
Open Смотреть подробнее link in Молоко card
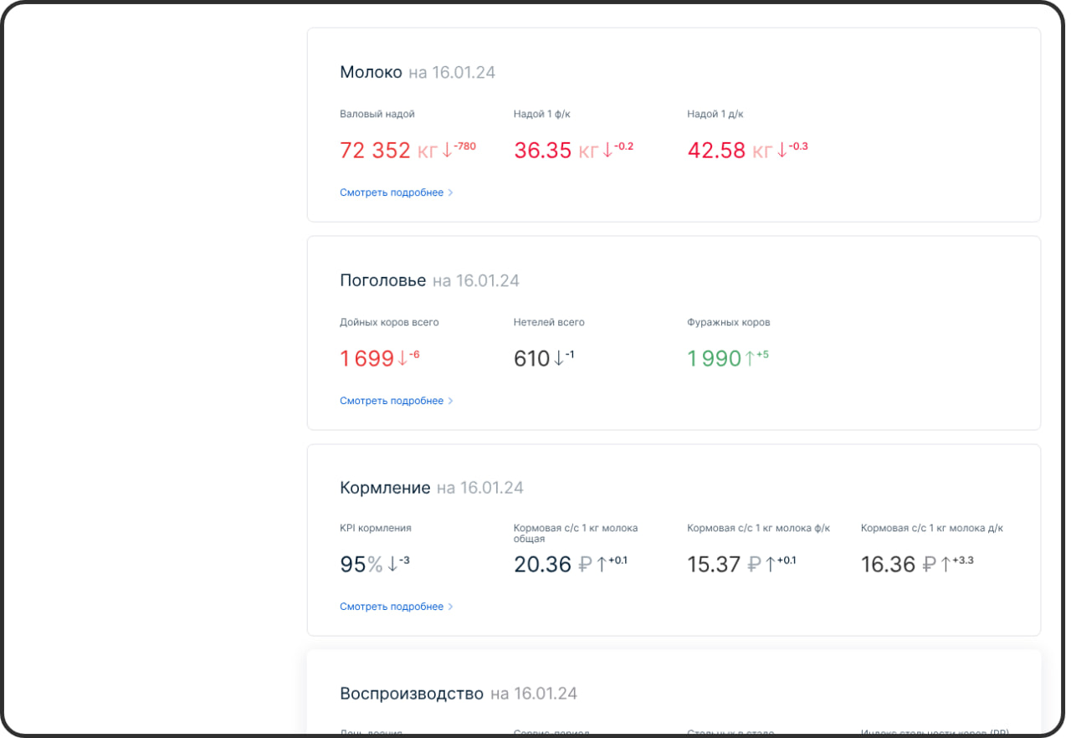pos(392,192)
